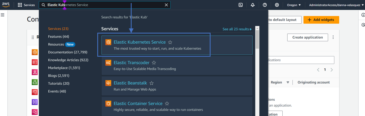The width and height of the screenshot is (365, 116).
Task: Star the Elastic Beanstalk service
Action: pyautogui.click(x=152, y=83)
